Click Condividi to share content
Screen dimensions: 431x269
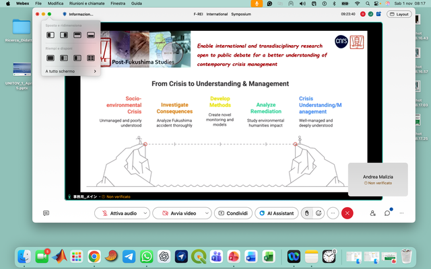(233, 213)
